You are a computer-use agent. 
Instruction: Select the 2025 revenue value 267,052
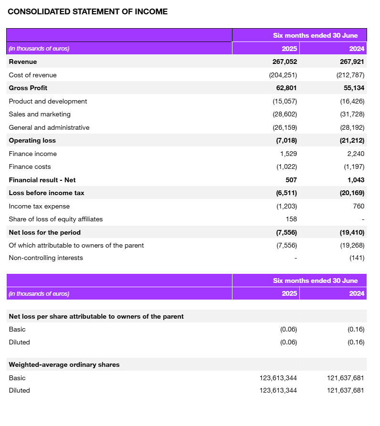285,62
